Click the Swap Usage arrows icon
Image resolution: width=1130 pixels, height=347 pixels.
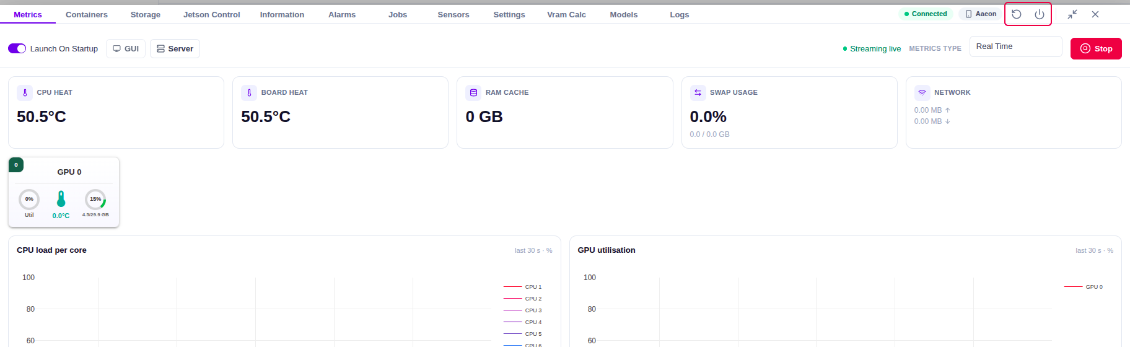click(x=698, y=92)
